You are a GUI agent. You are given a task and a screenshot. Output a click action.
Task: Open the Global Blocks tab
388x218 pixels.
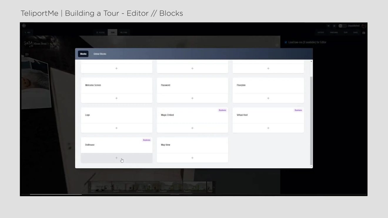click(x=100, y=54)
